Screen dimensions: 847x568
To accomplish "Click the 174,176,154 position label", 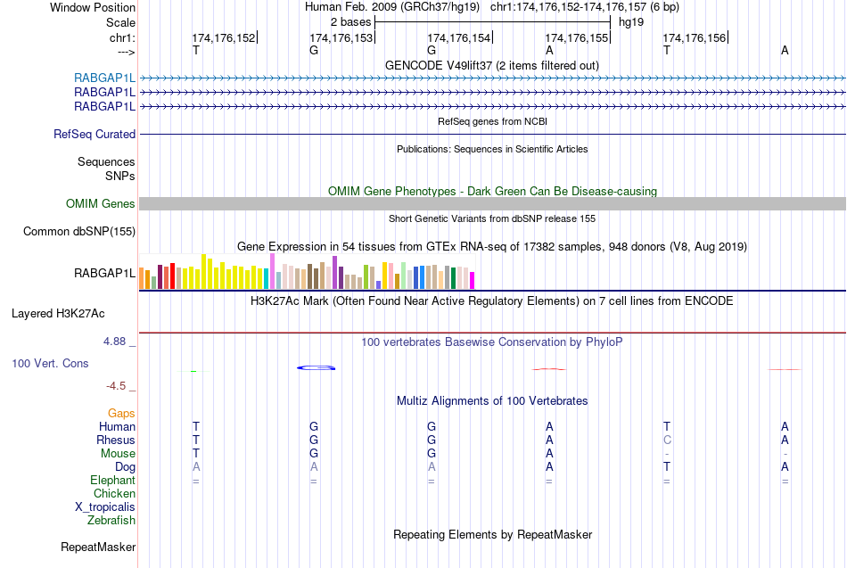I will click(x=458, y=37).
